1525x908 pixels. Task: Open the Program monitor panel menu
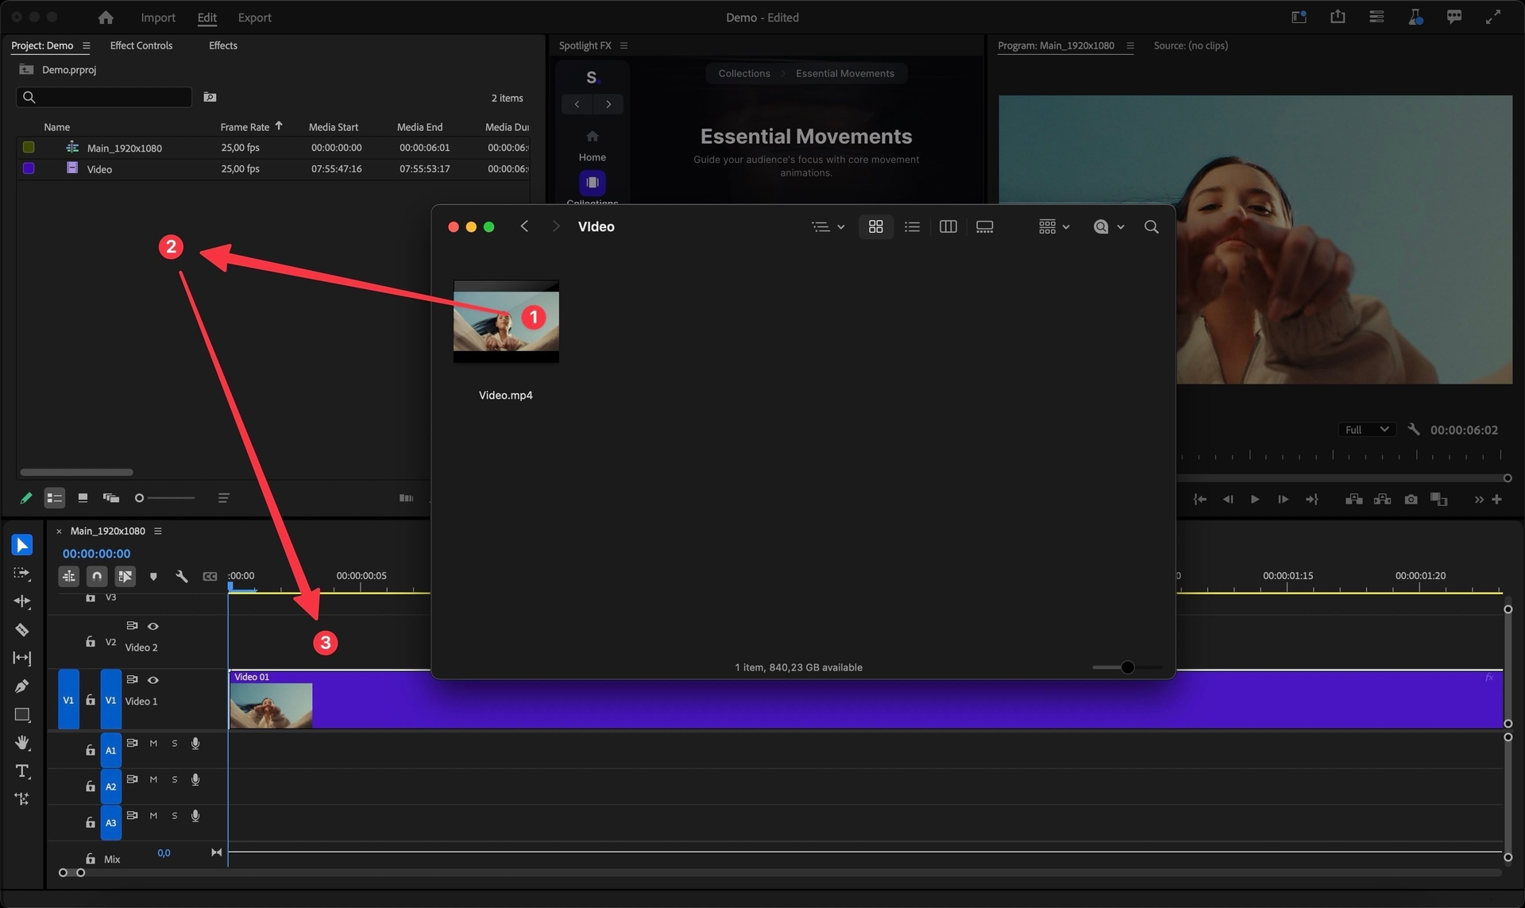click(1129, 46)
